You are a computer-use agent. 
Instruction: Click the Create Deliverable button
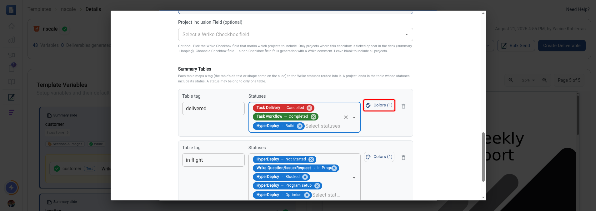(562, 46)
